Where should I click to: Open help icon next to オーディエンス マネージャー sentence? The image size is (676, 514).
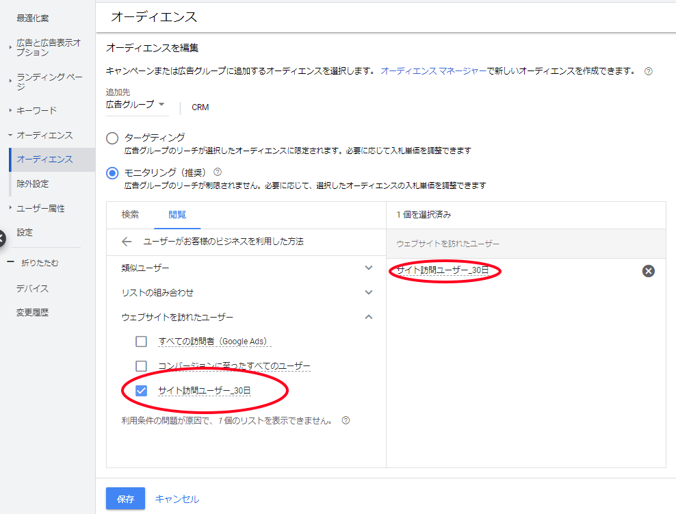click(x=648, y=72)
